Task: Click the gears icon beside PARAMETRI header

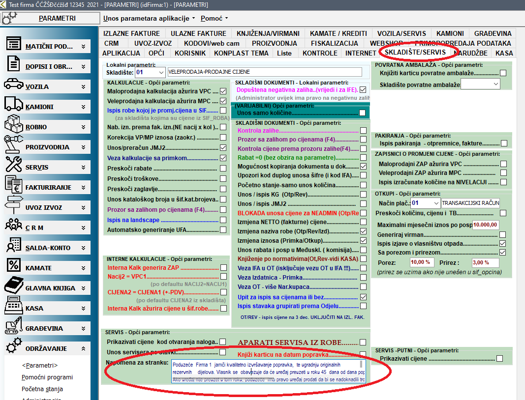Action: [9, 18]
